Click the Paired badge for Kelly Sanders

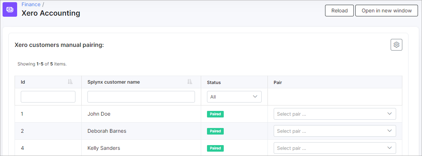coord(215,148)
